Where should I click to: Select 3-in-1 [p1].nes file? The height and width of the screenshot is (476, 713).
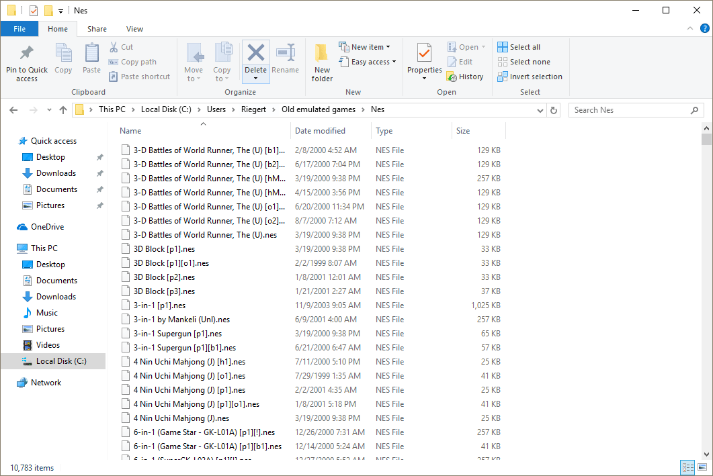coord(159,305)
